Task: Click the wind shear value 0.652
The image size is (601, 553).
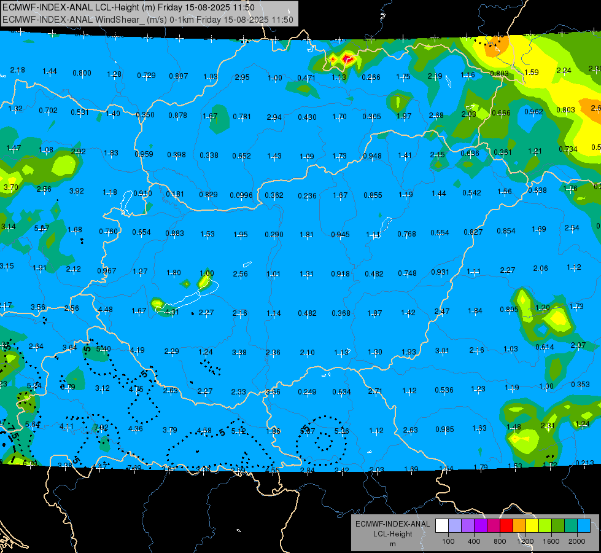Action: coord(241,156)
